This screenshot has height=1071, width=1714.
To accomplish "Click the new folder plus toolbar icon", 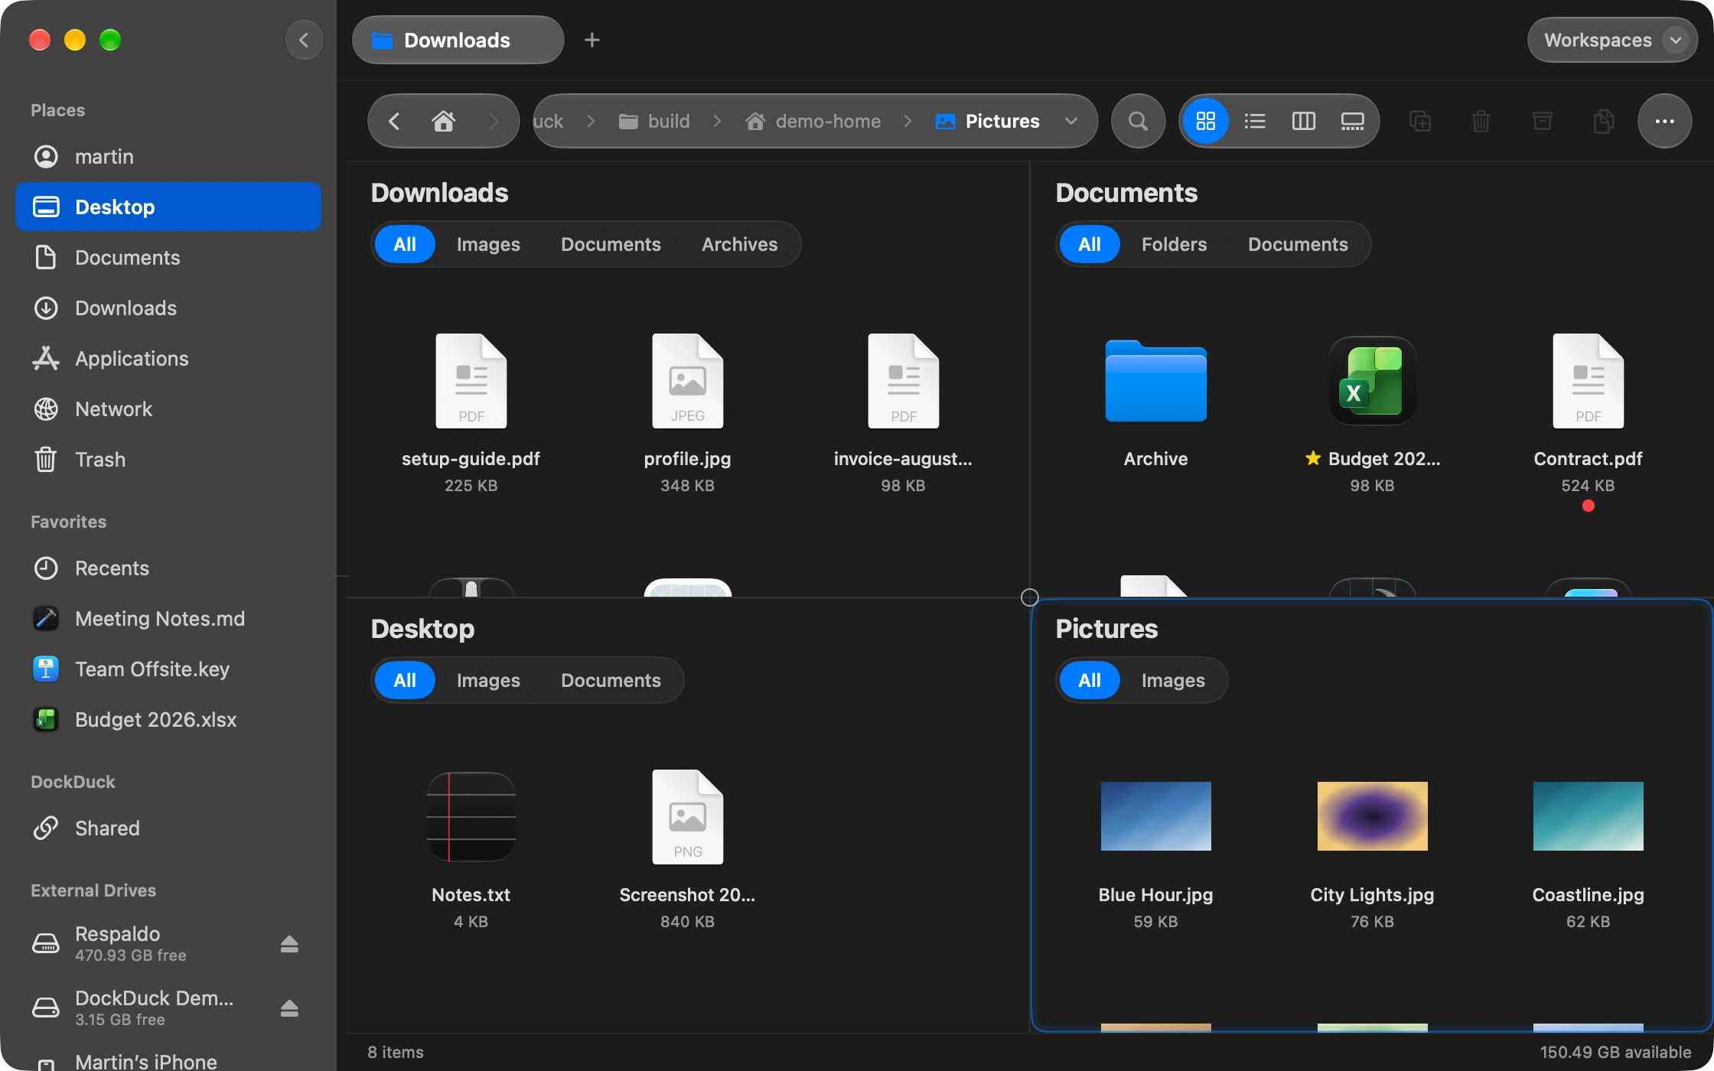I will click(1419, 121).
